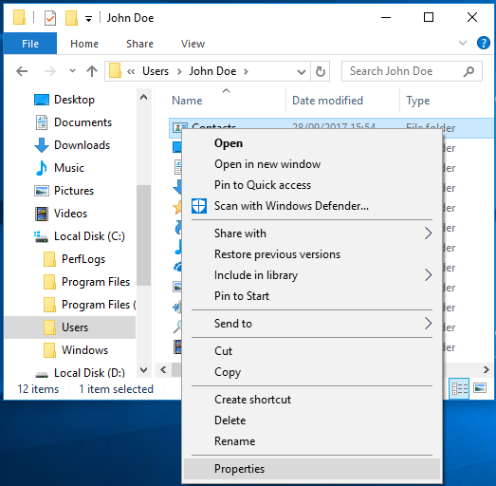Open Customize Quick Access Toolbar dropdown arrow
Image resolution: width=496 pixels, height=486 pixels.
pos(89,19)
